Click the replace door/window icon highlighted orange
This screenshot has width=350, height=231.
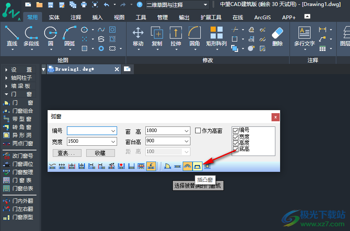151,166
